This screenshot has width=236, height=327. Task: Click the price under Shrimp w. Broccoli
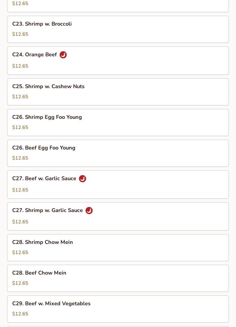20,34
